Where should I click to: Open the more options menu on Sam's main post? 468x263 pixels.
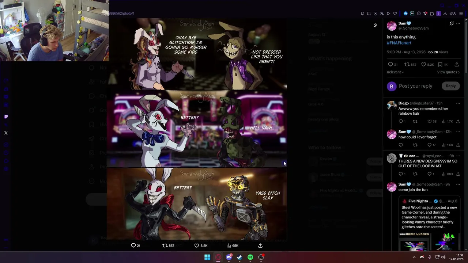458,23
